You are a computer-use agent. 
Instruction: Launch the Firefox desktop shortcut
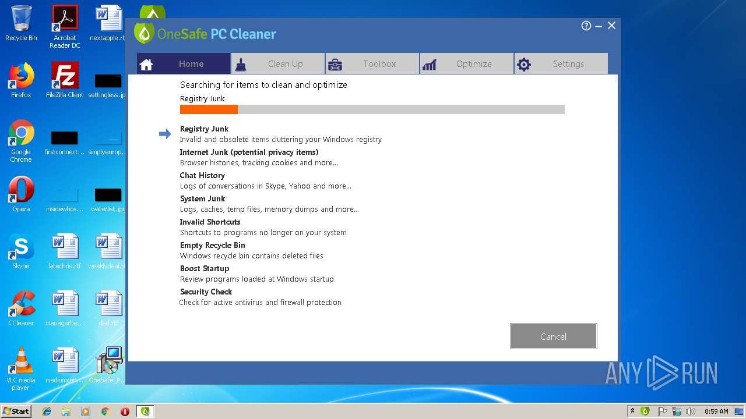[21, 80]
